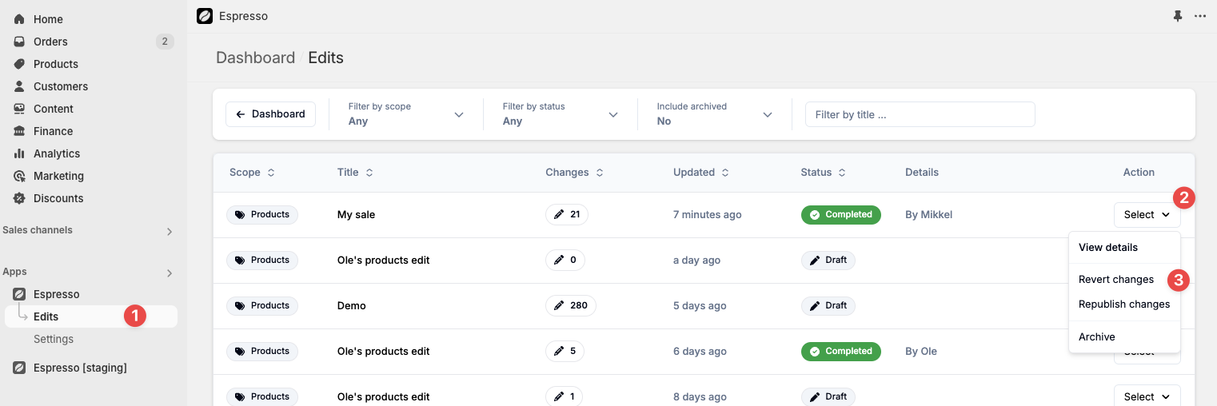Click the Filter by title input field
Viewport: 1217px width, 406px height.
click(x=920, y=114)
